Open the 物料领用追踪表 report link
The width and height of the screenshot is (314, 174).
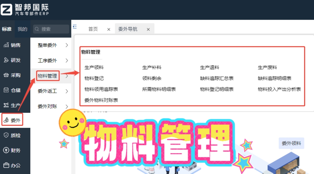[101, 89]
